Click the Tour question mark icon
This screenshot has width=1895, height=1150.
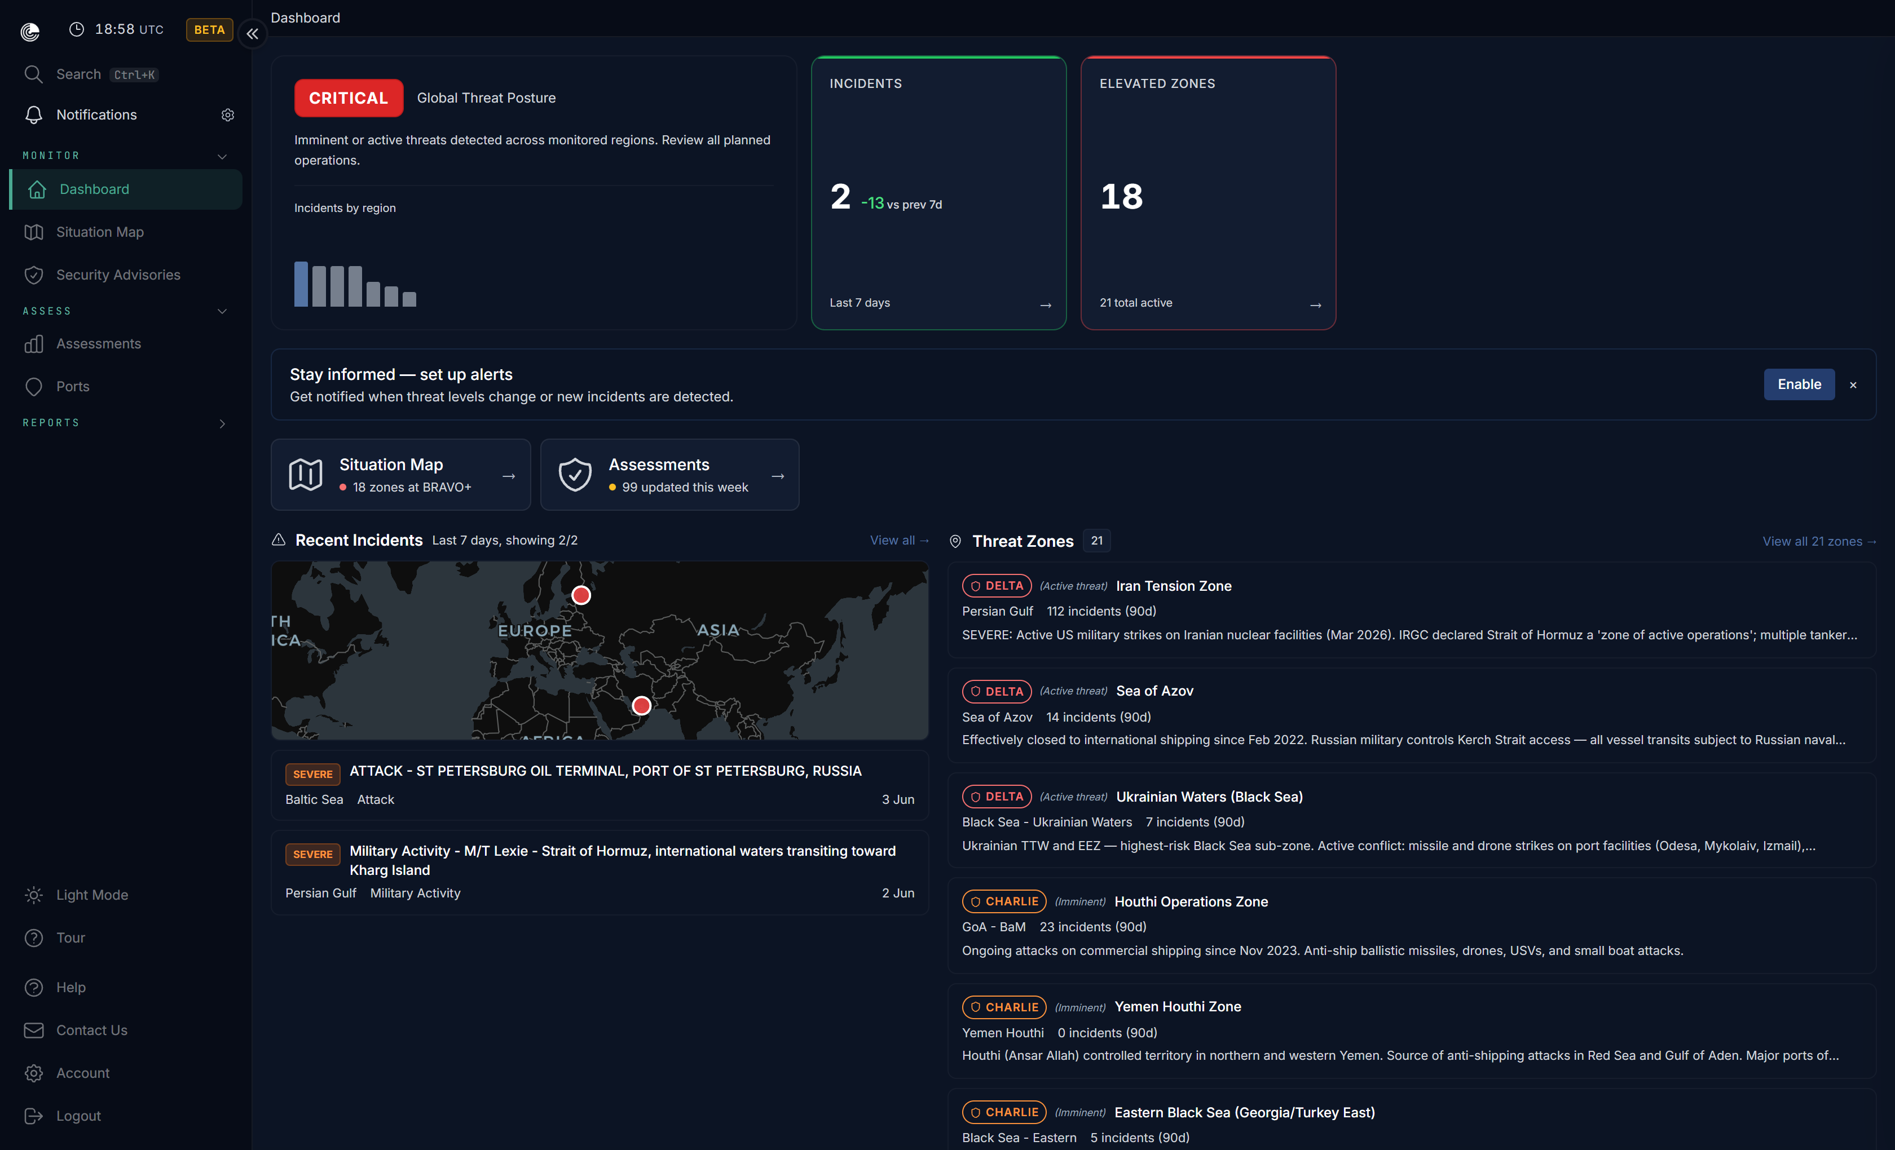(x=34, y=938)
